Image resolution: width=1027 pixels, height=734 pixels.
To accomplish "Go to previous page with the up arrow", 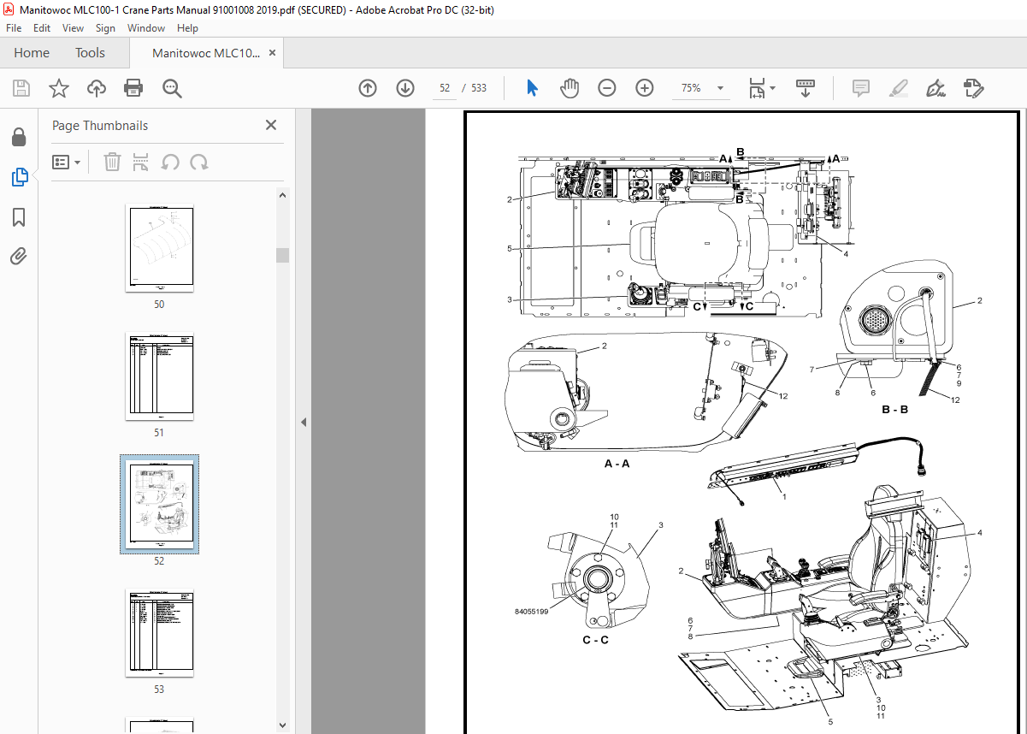I will 368,88.
